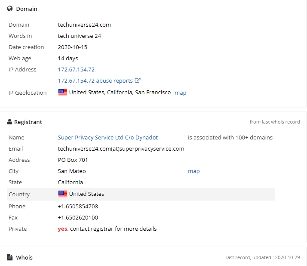Click the person icon beside Registrant heading
Screen dimensions: 307x266
pos(9,122)
